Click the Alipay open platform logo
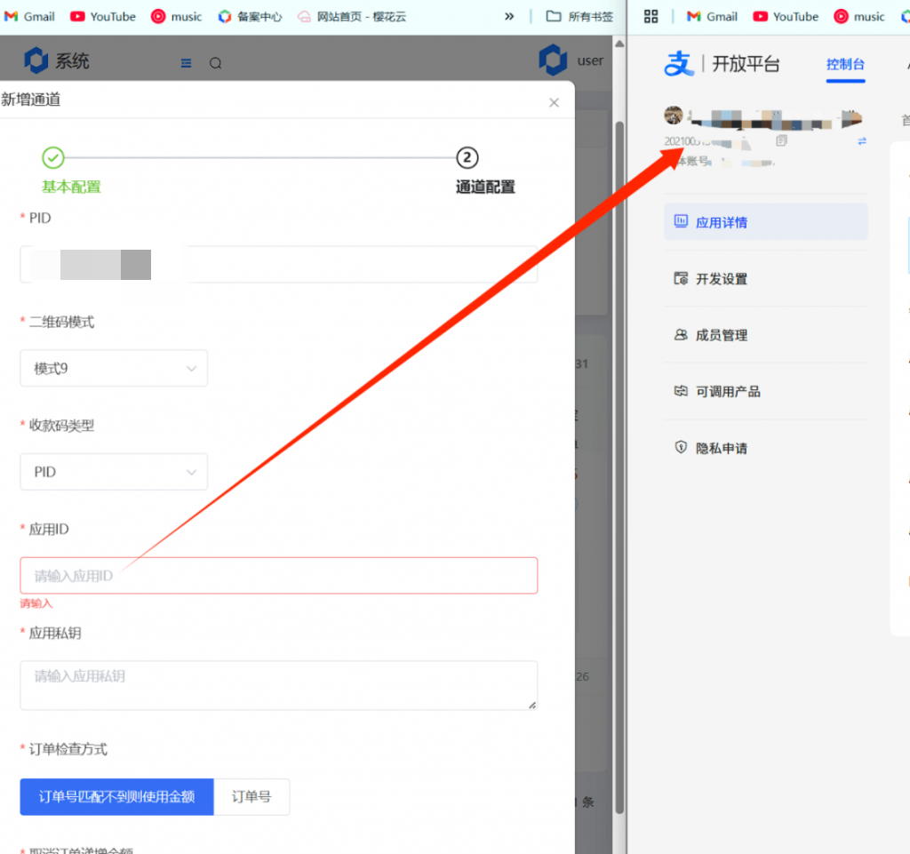Screen dimensions: 910x854 pos(679,64)
